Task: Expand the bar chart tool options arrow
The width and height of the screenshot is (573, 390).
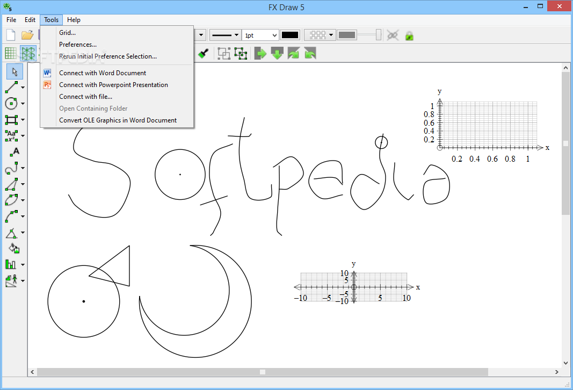Action: 23,265
